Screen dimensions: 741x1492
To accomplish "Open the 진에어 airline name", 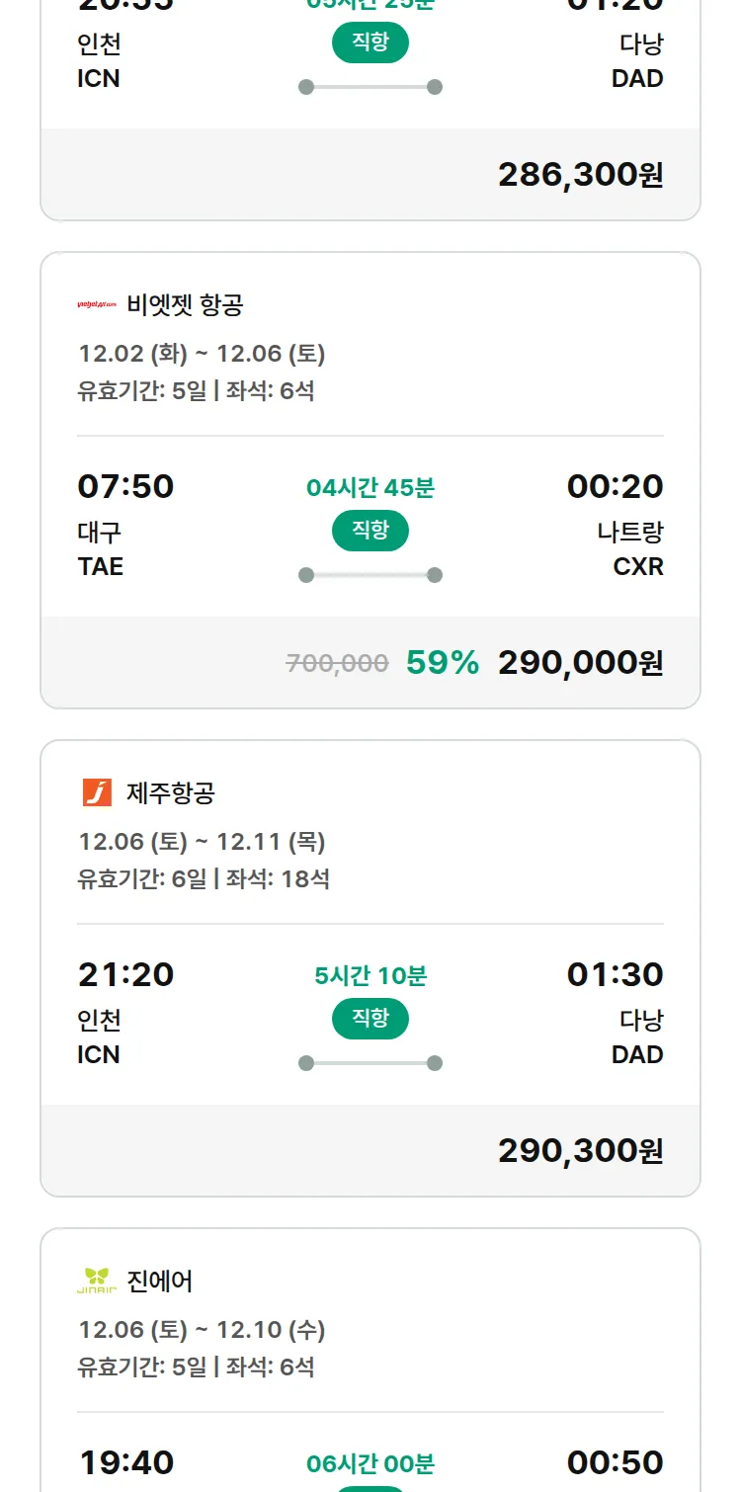I will coord(160,1281).
